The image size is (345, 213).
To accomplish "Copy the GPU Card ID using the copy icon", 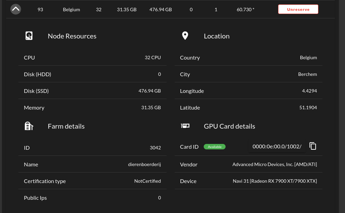I will point(313,146).
